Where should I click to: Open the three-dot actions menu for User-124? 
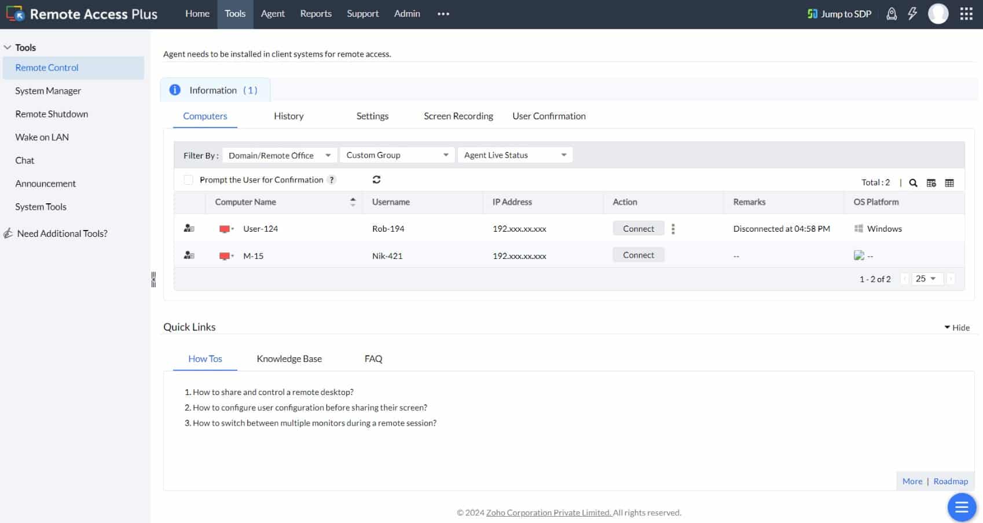click(x=673, y=229)
